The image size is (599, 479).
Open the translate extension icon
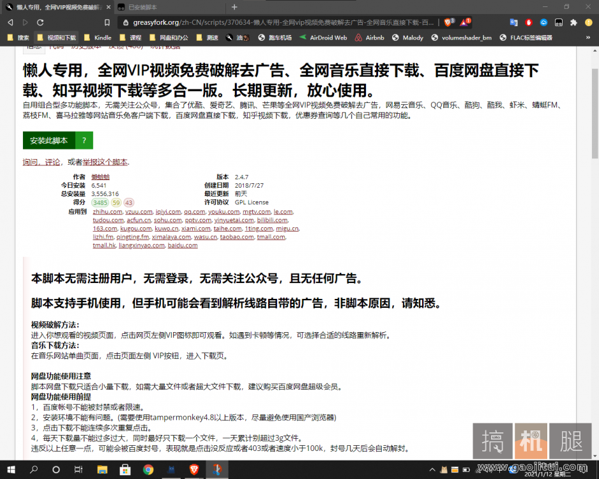tap(514, 22)
